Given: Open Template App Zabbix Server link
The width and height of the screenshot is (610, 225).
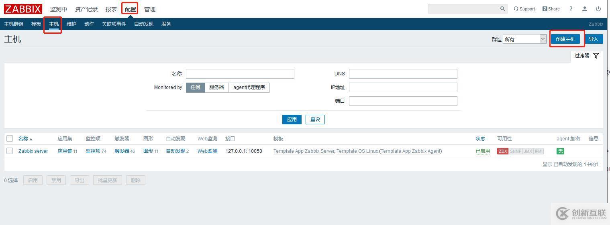Looking at the screenshot, I should pos(304,151).
